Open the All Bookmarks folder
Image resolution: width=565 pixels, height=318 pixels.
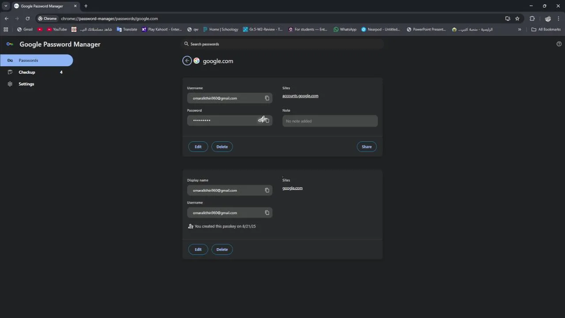coord(546,30)
